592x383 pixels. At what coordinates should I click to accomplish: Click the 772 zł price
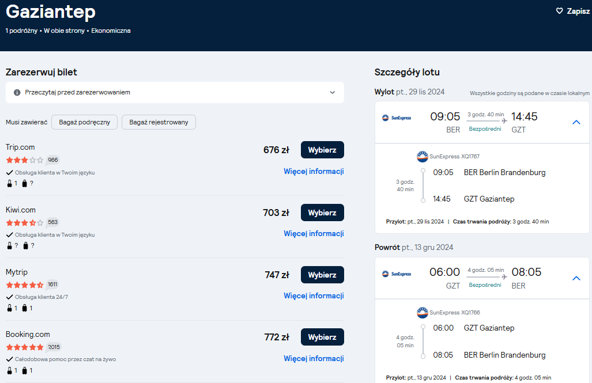coord(277,337)
